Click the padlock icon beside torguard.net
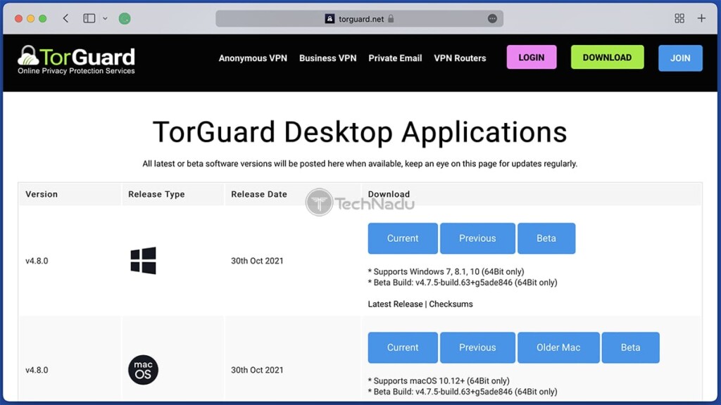The width and height of the screenshot is (721, 405). 391,19
